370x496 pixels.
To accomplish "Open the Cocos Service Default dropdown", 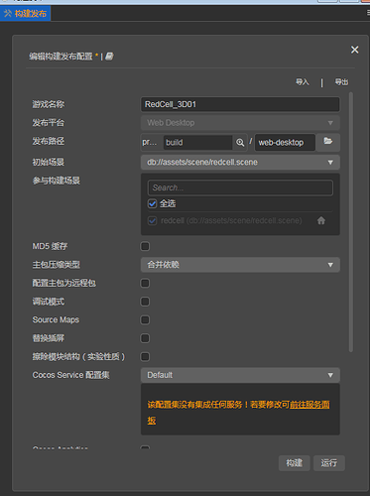I will [x=240, y=375].
